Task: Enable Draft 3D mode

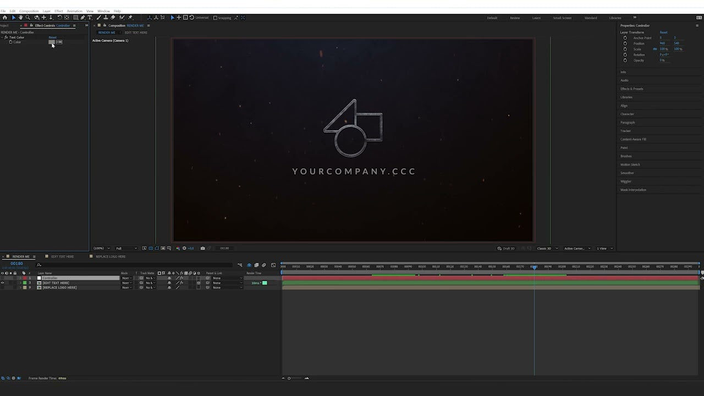Action: coord(506,248)
